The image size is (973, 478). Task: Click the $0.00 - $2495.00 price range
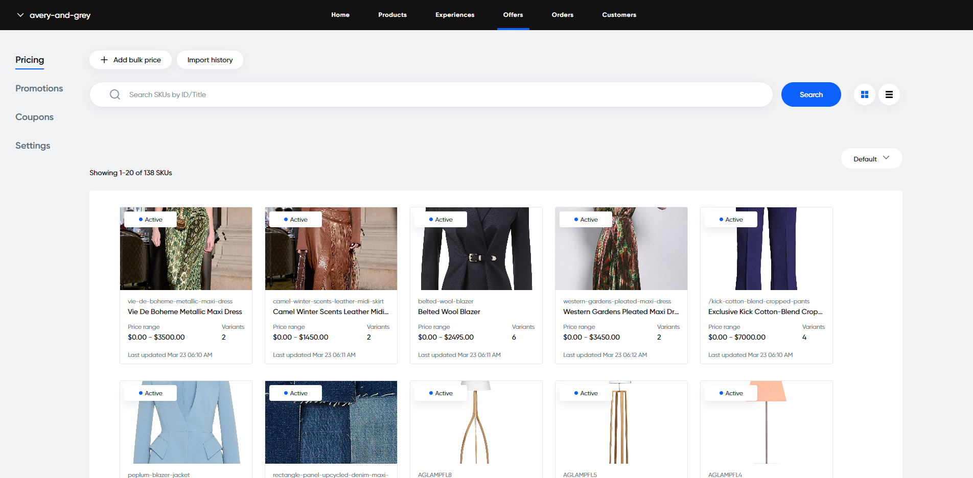pyautogui.click(x=446, y=337)
